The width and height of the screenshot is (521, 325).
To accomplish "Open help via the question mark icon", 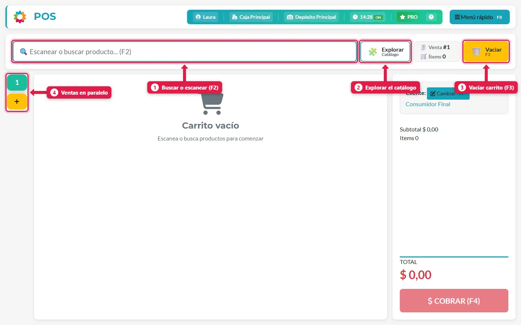I will point(431,17).
